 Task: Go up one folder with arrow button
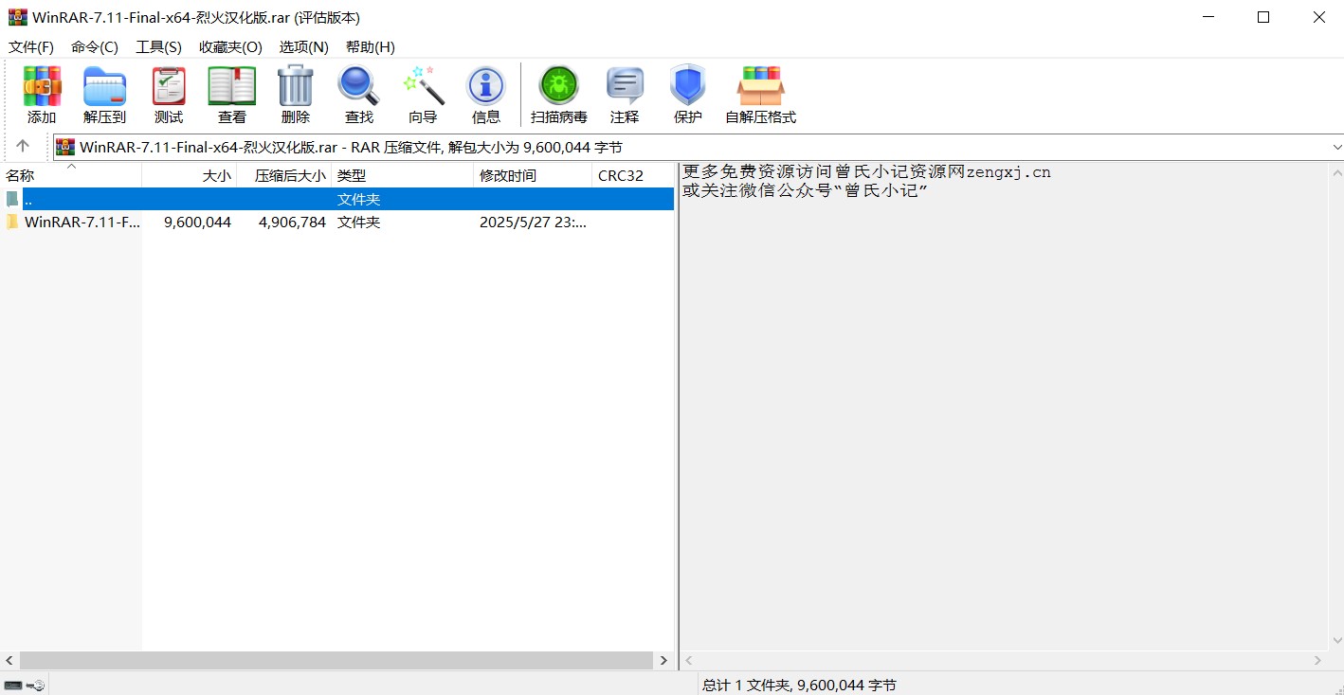coord(23,147)
